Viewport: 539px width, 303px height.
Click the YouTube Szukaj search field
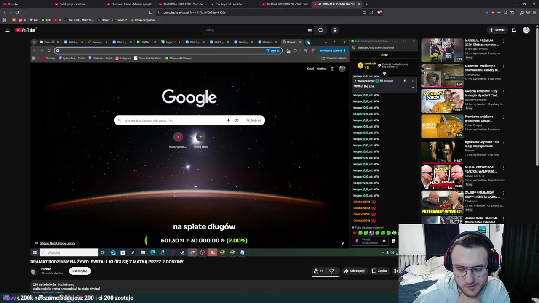tap(255, 30)
